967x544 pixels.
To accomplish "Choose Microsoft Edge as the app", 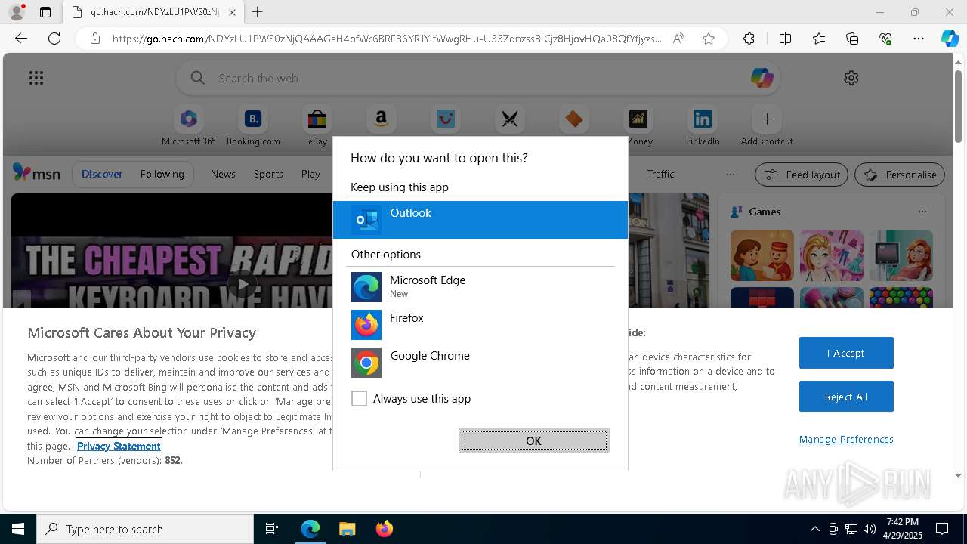I will click(480, 287).
